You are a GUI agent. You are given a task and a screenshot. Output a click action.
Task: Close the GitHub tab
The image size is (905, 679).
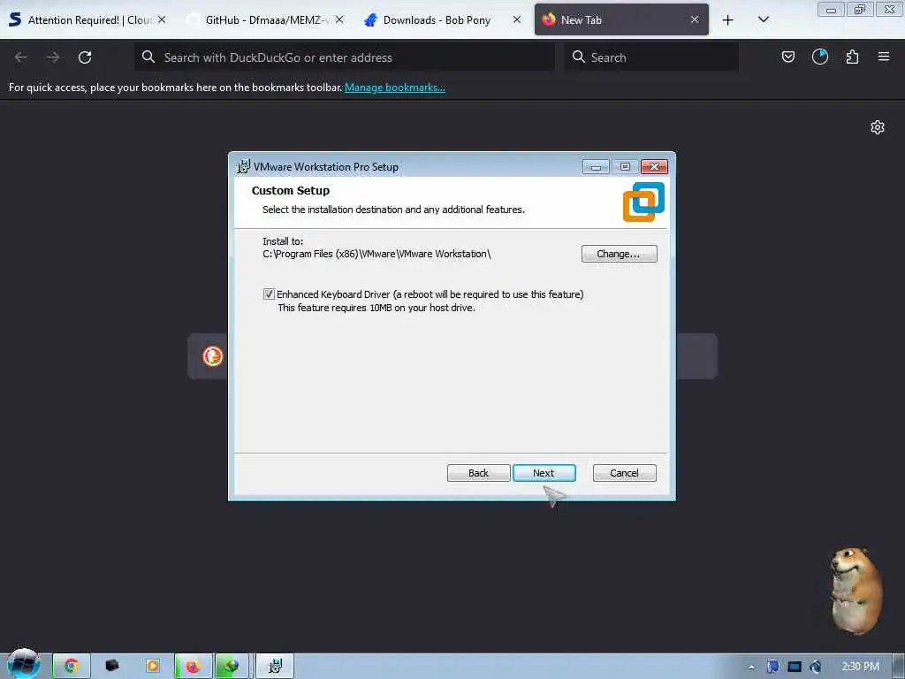coord(339,19)
